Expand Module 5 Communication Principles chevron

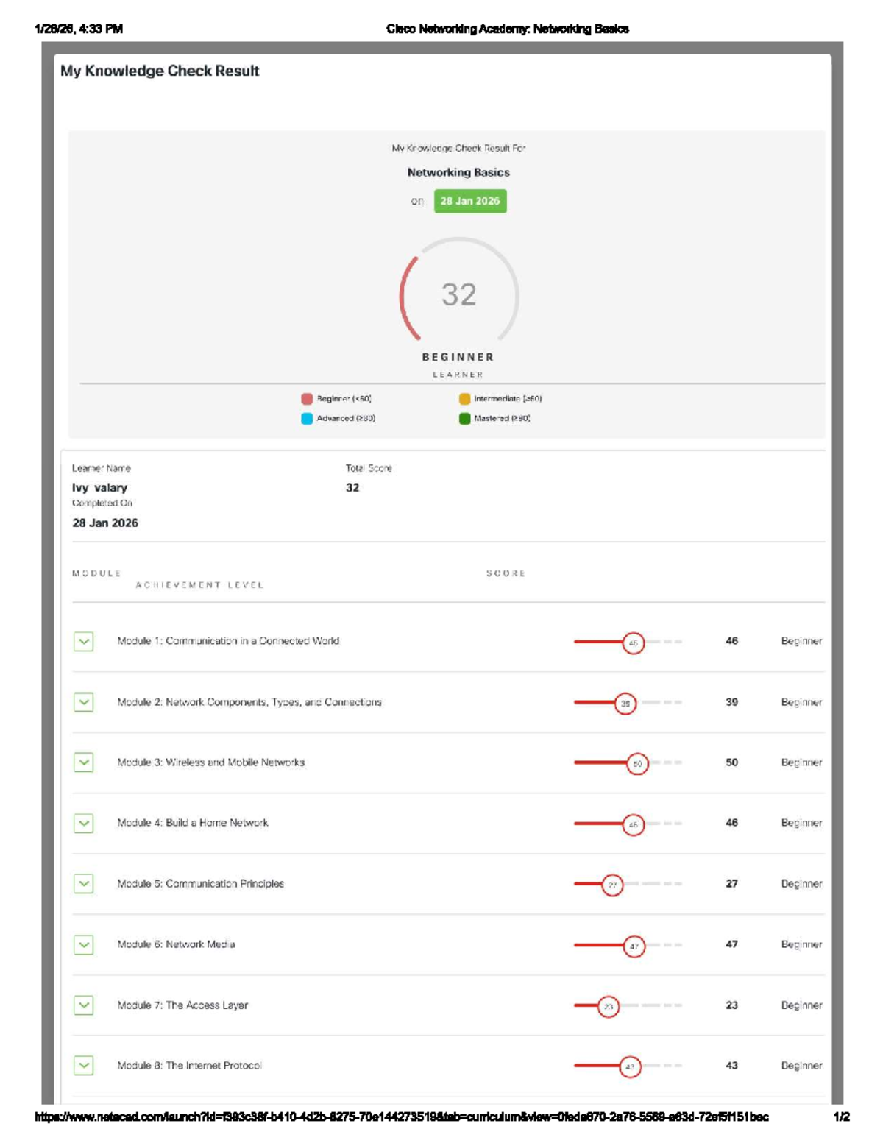tap(84, 884)
